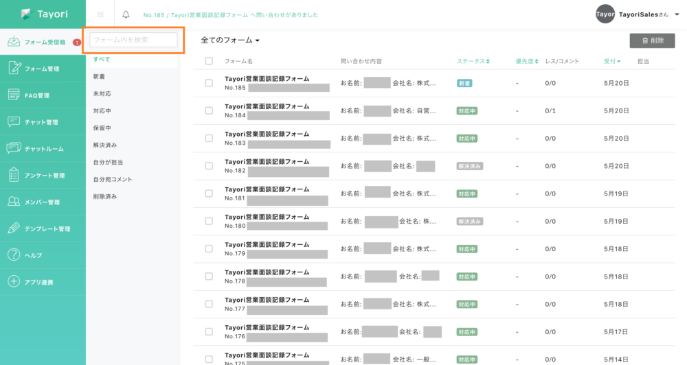Open form entry No.177
Viewport: 687px width, 365px height.
click(267, 300)
